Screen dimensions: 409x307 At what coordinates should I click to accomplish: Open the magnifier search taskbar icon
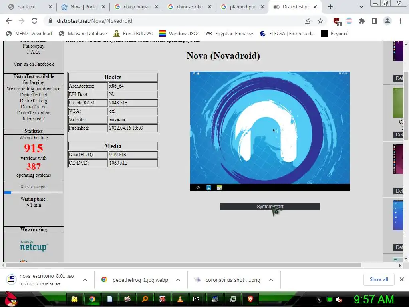pyautogui.click(x=145, y=299)
